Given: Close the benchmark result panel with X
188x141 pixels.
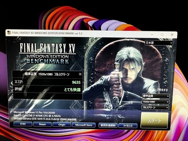Looking at the screenshot, I should (80, 74).
